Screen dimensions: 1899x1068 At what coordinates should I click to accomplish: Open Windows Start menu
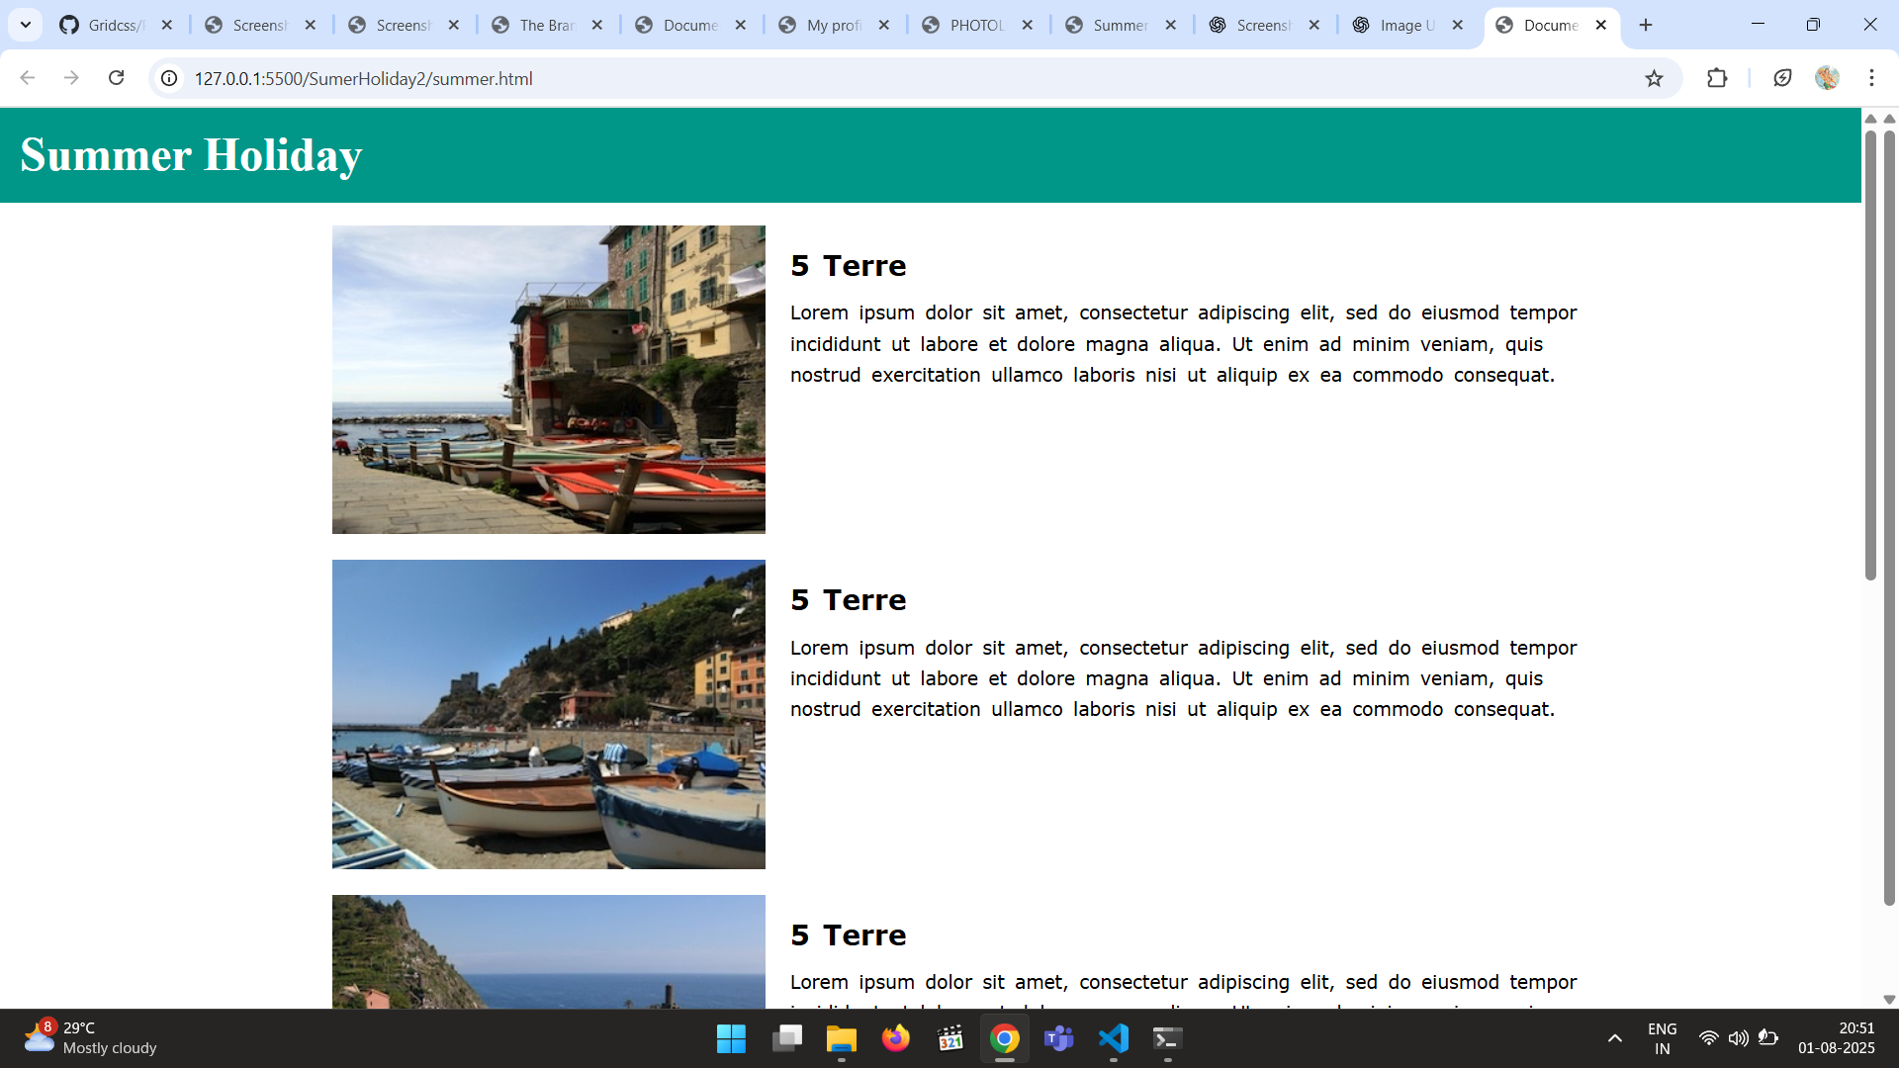[731, 1039]
